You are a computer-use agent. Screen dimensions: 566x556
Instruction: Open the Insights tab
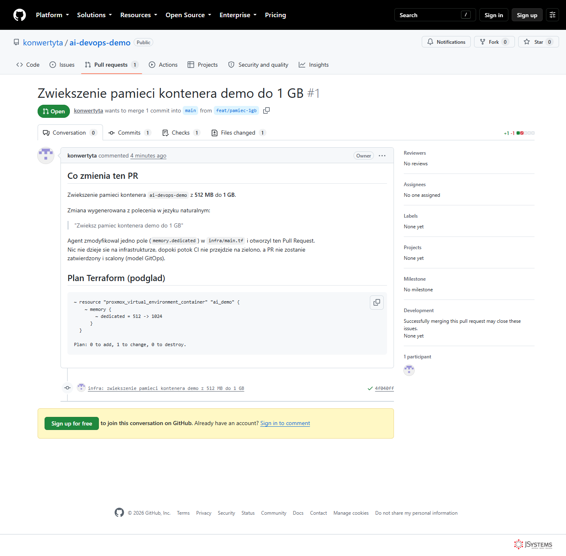[x=314, y=65]
